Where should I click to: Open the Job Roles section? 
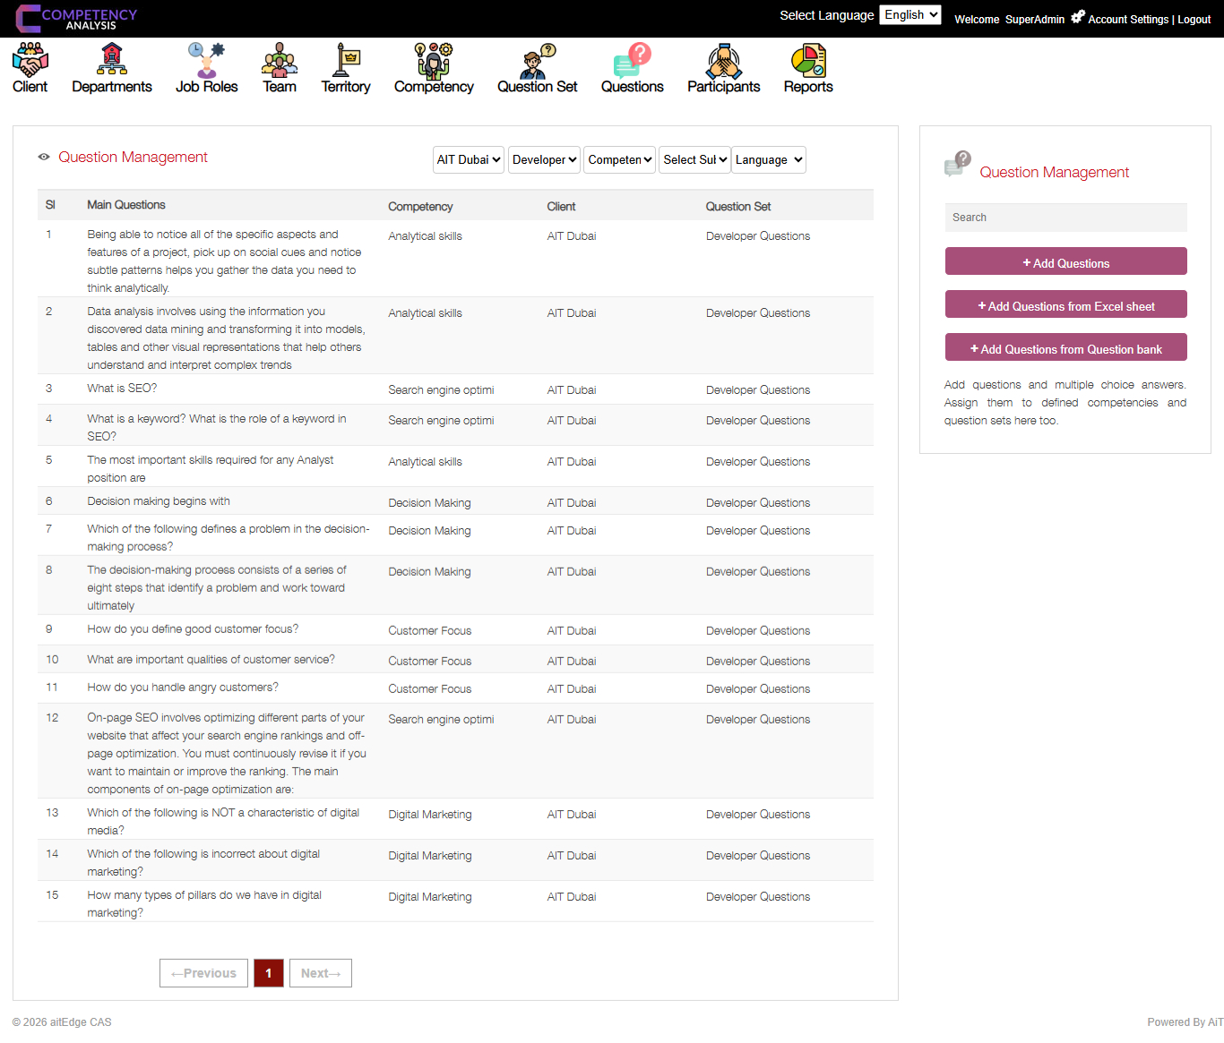pyautogui.click(x=206, y=67)
